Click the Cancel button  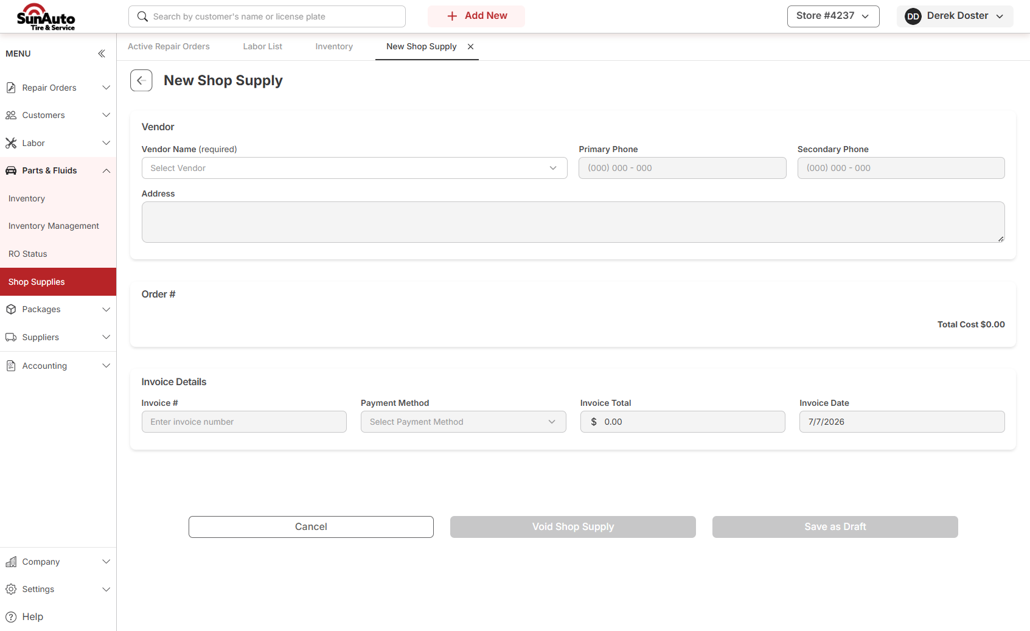point(311,527)
